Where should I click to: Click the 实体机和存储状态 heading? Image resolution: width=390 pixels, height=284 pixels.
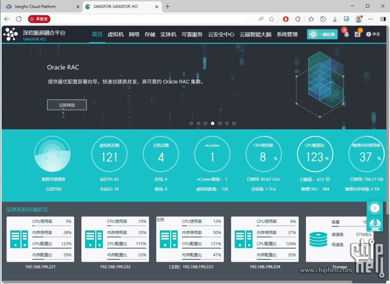click(x=27, y=209)
